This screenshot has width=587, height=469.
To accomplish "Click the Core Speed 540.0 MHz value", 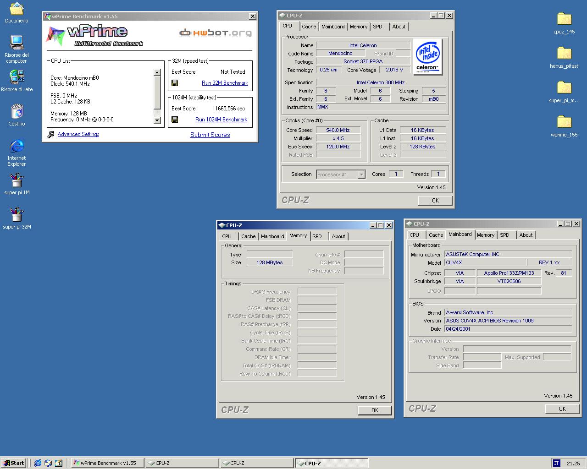I will 338,130.
